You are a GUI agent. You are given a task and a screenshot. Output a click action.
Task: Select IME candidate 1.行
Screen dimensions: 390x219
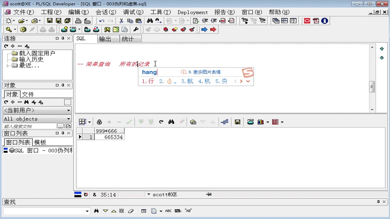tap(148, 81)
